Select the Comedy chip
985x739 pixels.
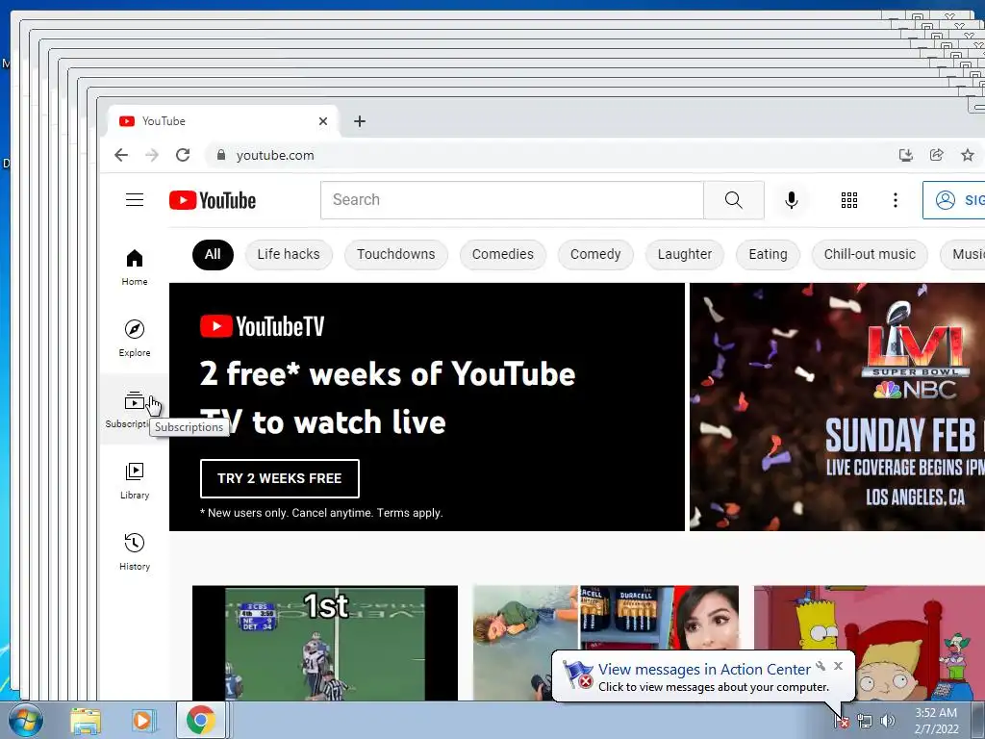click(x=595, y=254)
